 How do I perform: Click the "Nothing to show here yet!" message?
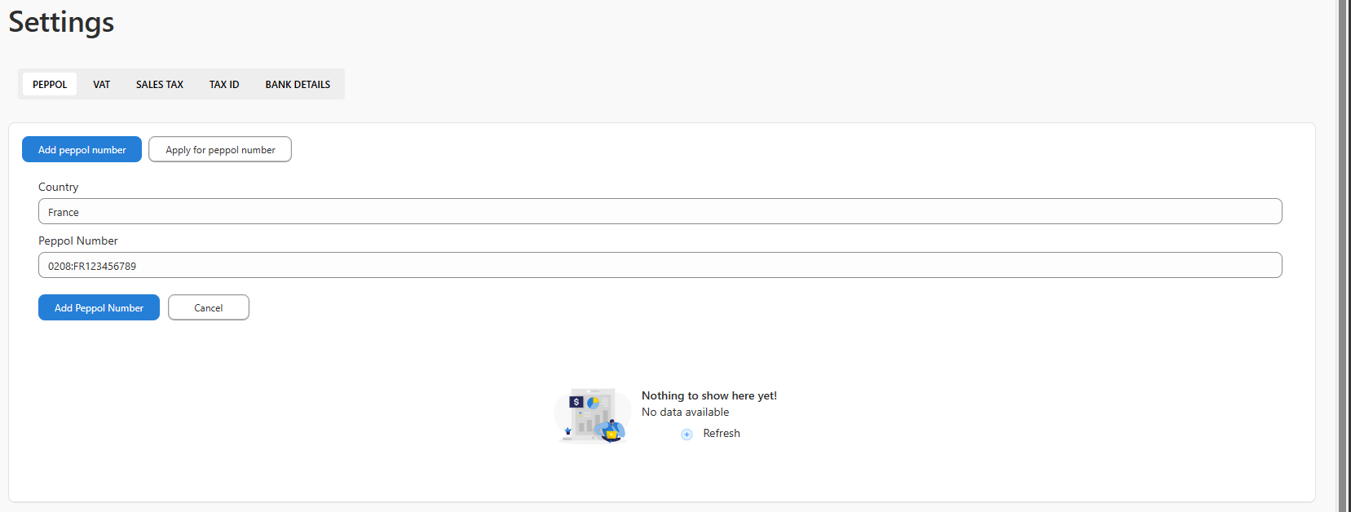[709, 395]
